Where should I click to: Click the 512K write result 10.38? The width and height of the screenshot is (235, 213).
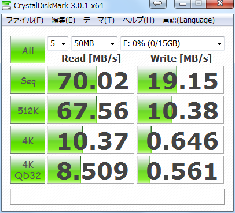coord(181,110)
